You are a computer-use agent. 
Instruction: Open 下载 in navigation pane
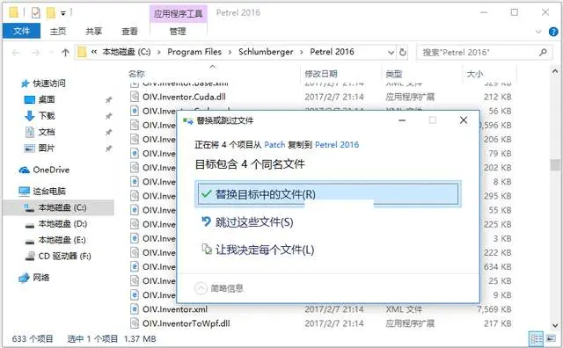(x=40, y=115)
